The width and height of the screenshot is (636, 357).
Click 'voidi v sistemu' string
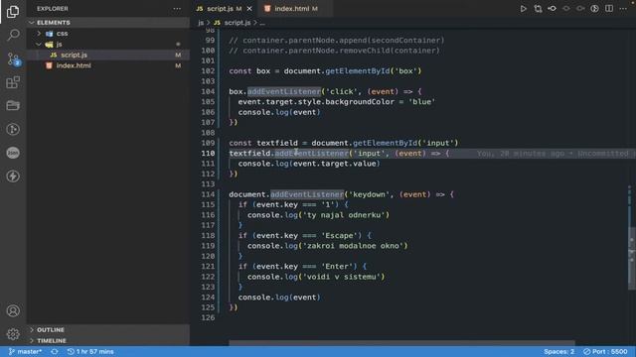point(342,277)
